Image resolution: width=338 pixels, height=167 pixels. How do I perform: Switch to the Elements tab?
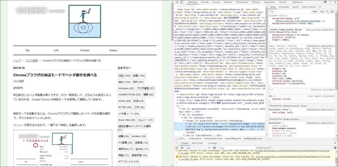click(x=193, y=2)
